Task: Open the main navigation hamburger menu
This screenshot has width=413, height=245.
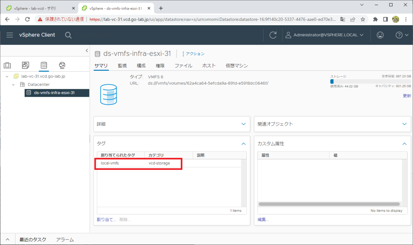Action: point(10,35)
